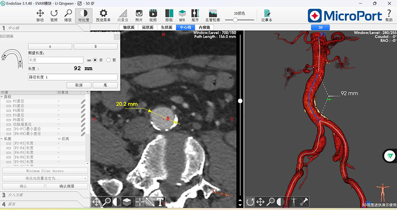Click the slice layers icon in the CT view's bottom toolbar
The width and height of the screenshot is (397, 210).
point(127,202)
